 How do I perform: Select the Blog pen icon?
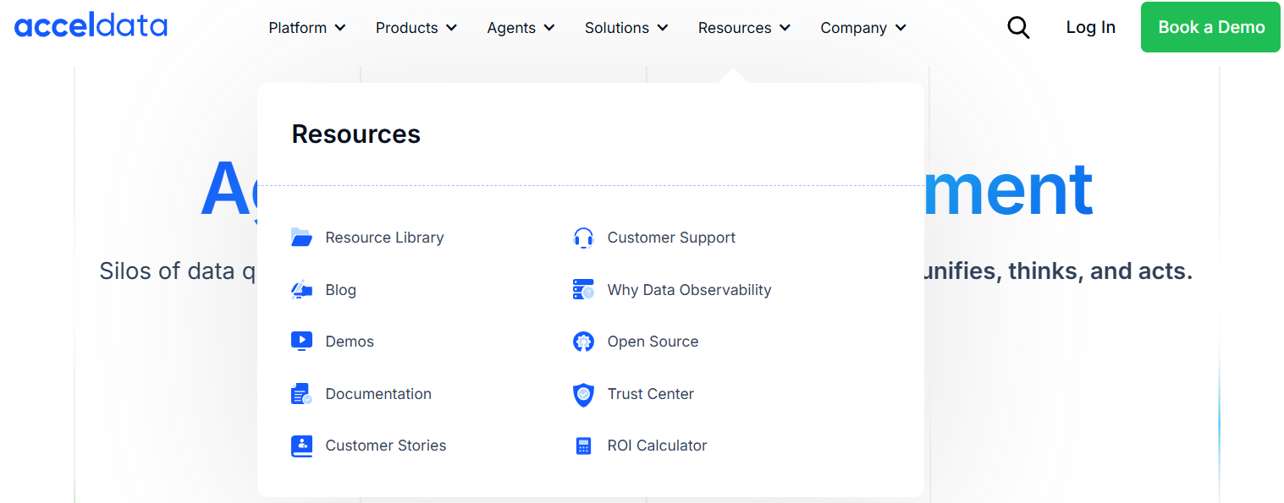click(302, 289)
